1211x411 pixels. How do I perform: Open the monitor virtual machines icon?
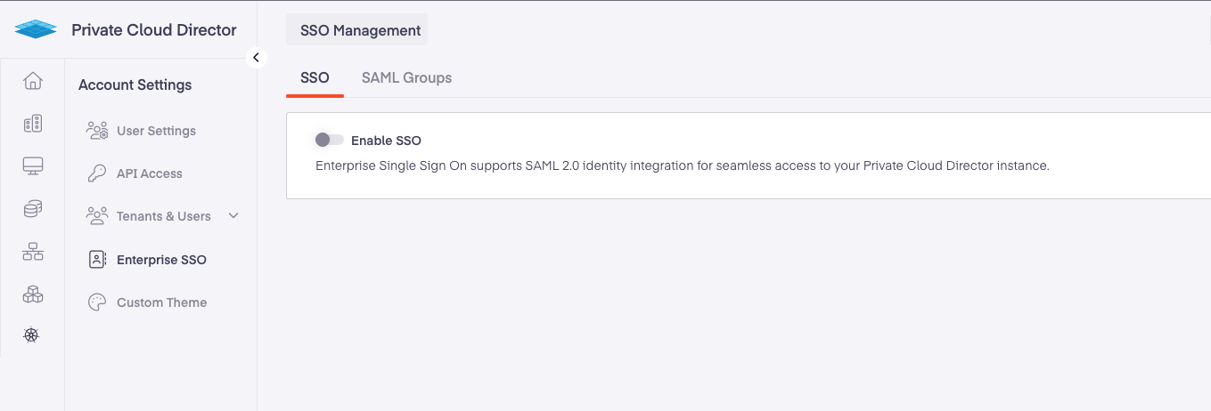click(33, 166)
